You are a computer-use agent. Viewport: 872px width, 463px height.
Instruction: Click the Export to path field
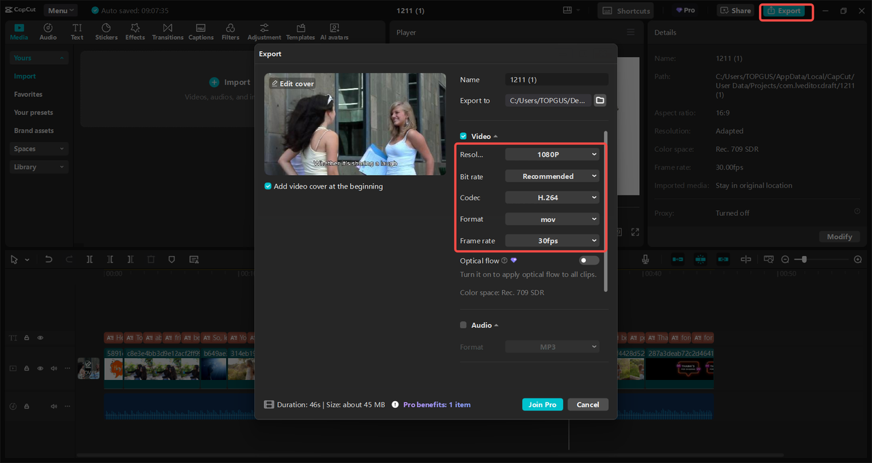tap(548, 100)
